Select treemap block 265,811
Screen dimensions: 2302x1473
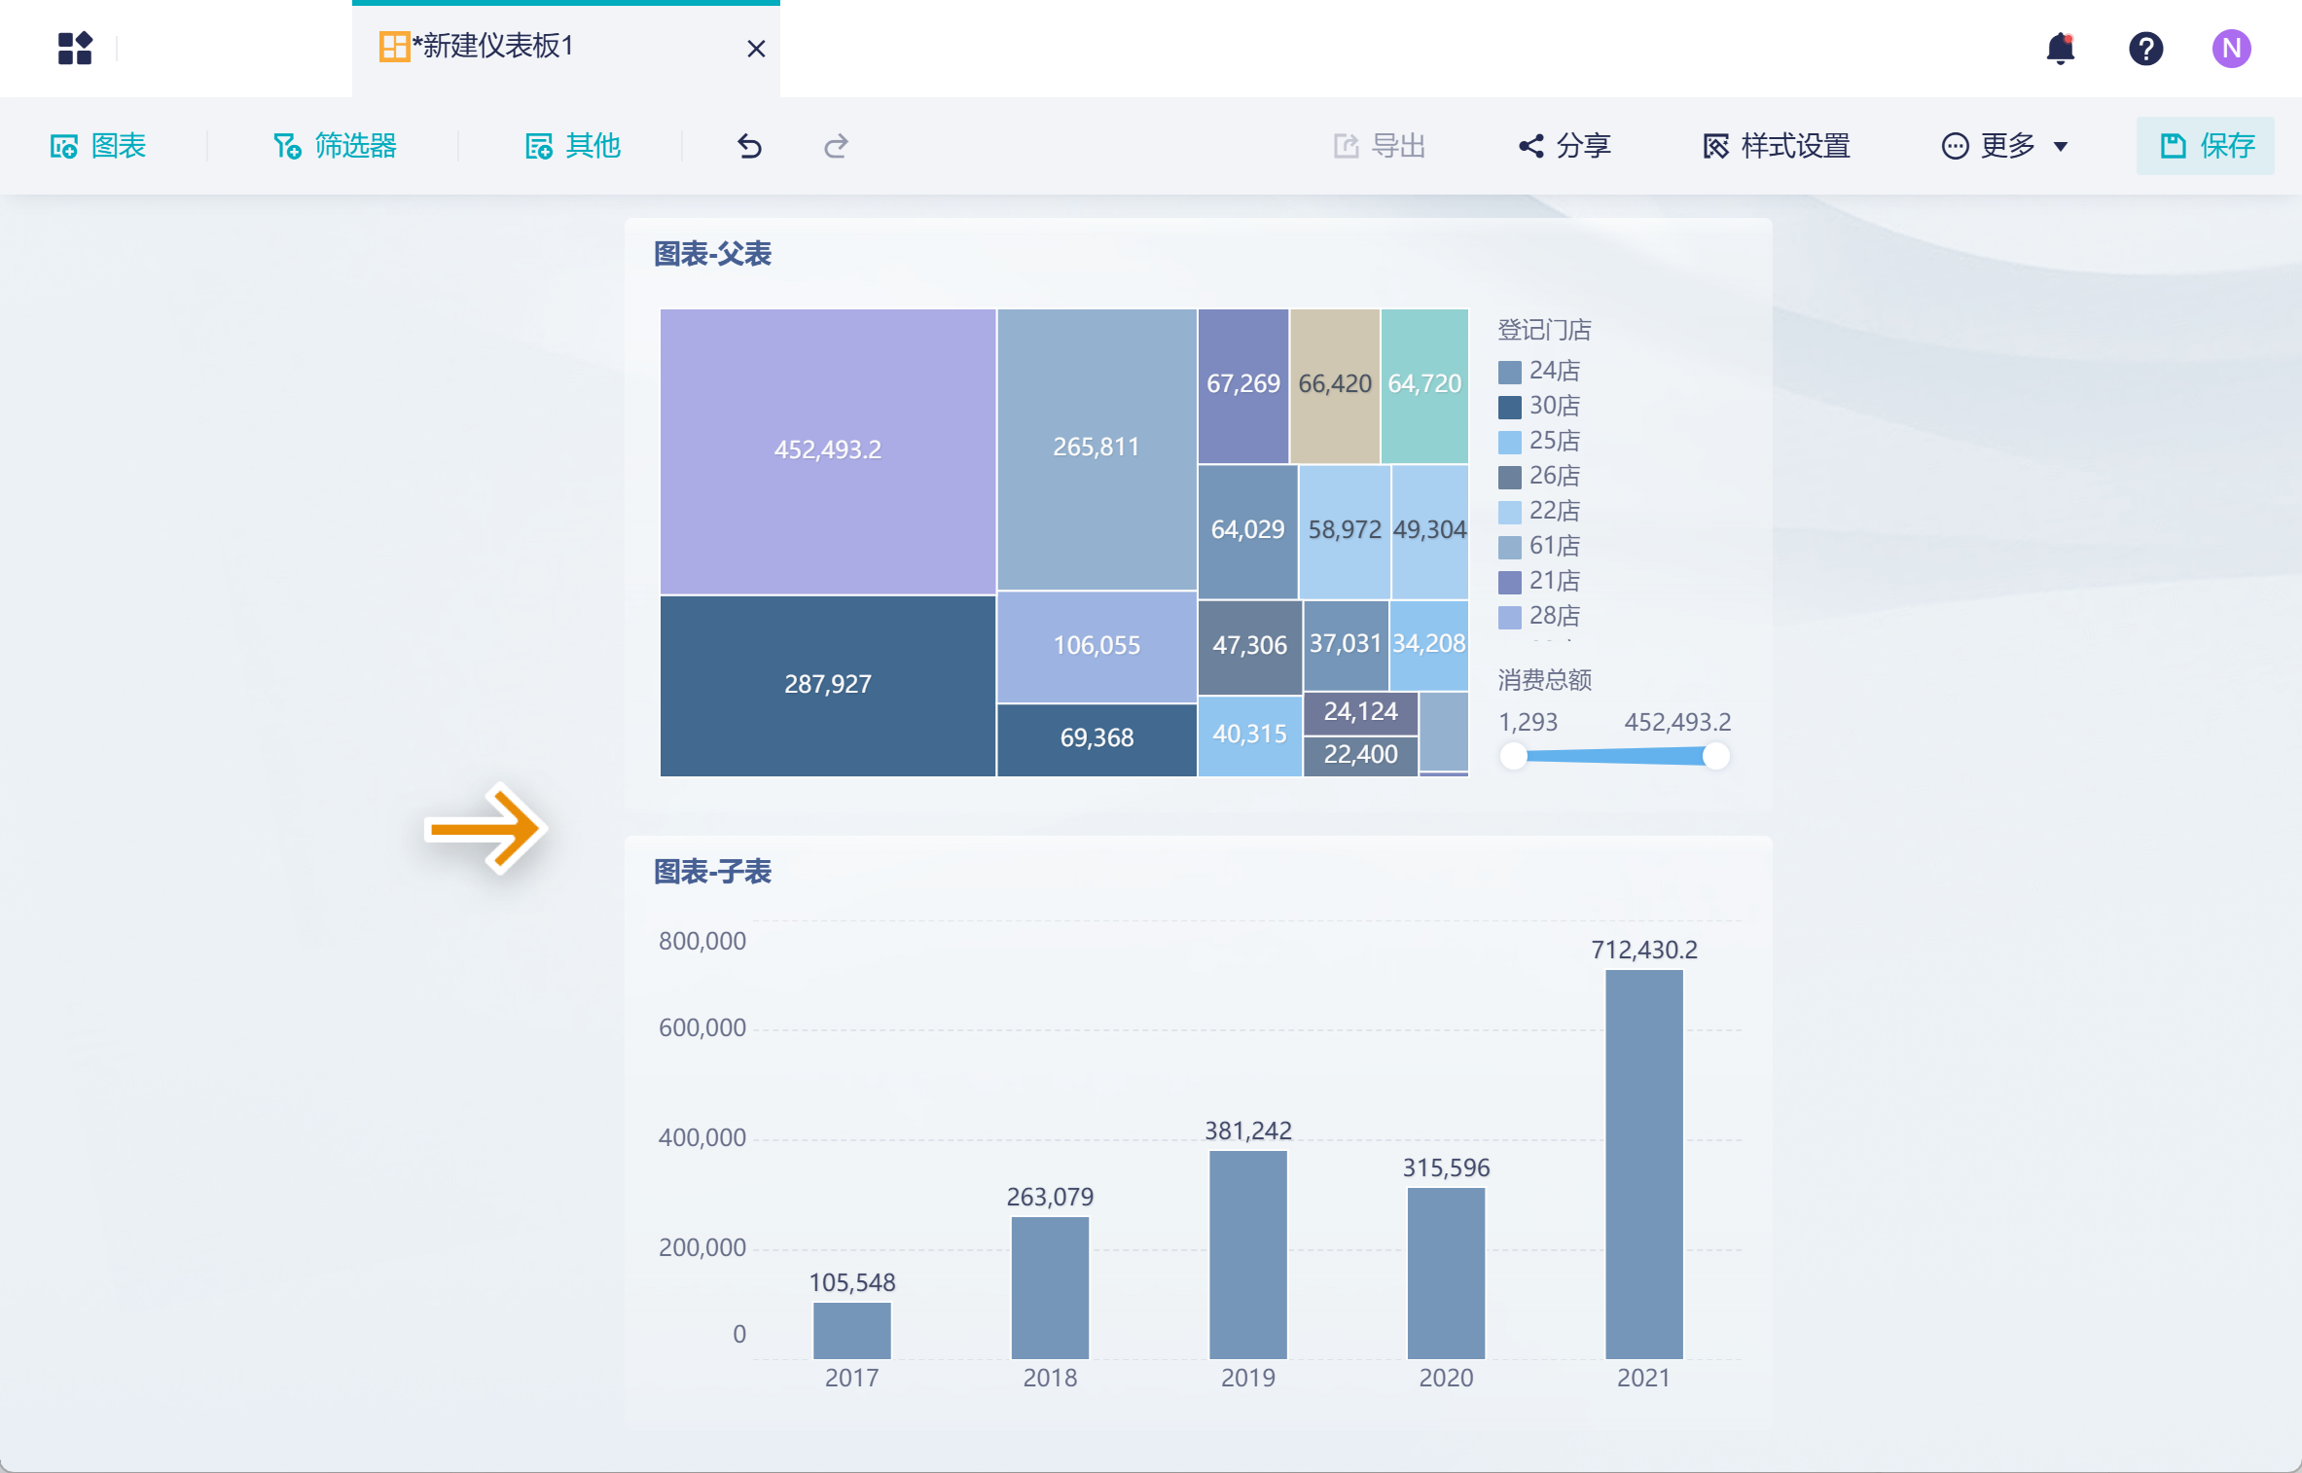tap(1097, 449)
